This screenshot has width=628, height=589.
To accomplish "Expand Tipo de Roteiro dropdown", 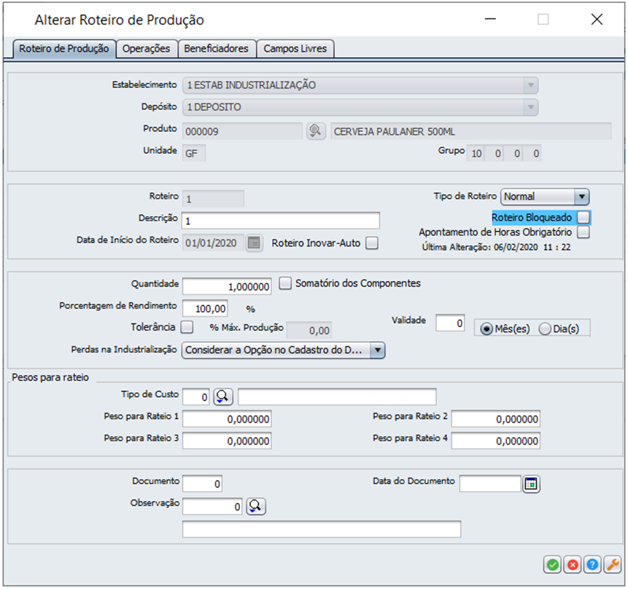I will (x=545, y=197).
